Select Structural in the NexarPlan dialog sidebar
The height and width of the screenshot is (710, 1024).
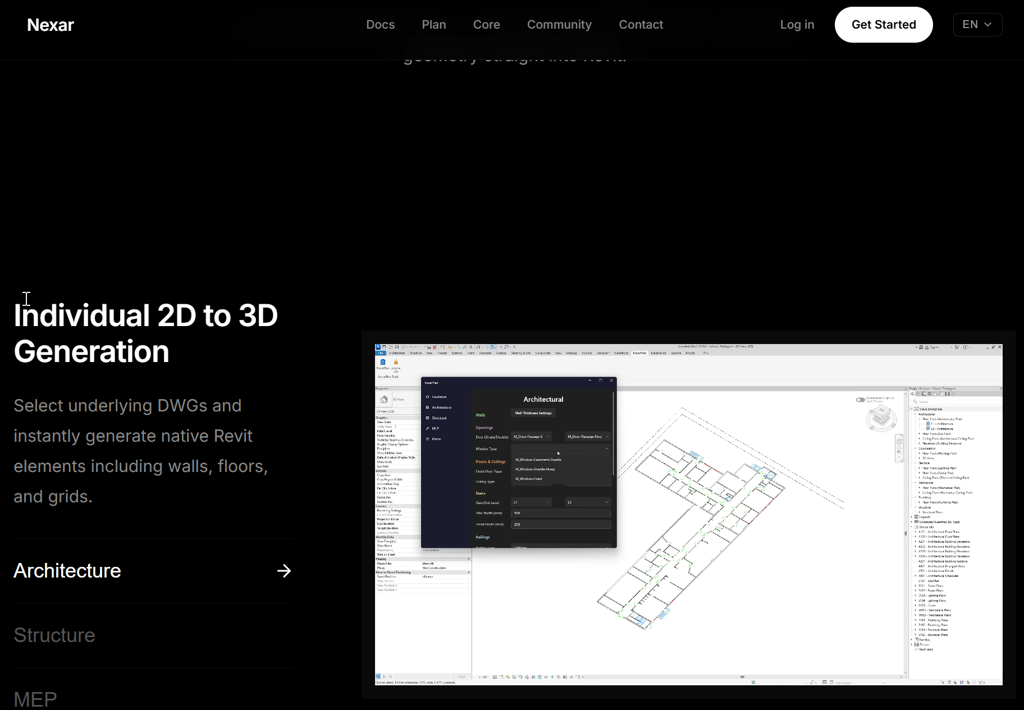tap(439, 418)
